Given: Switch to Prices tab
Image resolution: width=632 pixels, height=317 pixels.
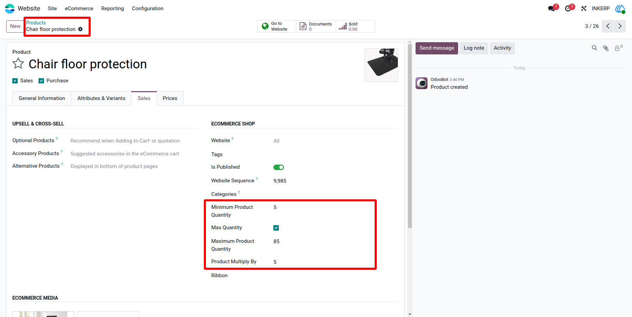Looking at the screenshot, I should click(170, 98).
